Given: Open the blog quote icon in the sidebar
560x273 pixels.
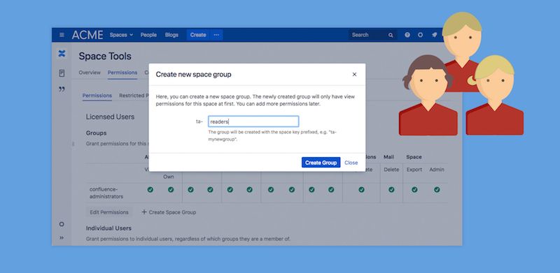Looking at the screenshot, I should (x=62, y=89).
